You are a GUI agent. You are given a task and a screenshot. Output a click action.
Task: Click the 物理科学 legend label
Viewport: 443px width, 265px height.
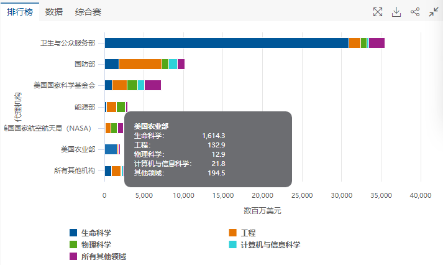click(96, 244)
